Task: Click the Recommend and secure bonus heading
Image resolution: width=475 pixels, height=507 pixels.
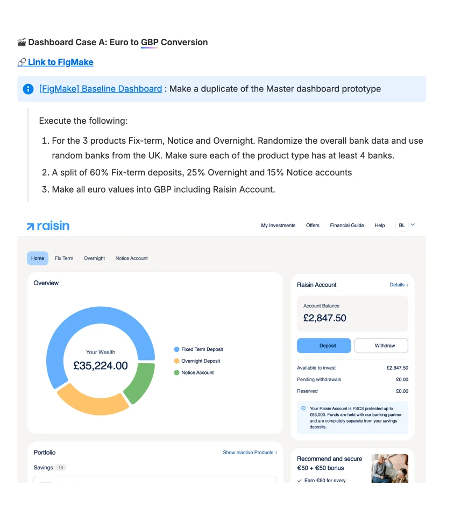Action: pyautogui.click(x=329, y=463)
